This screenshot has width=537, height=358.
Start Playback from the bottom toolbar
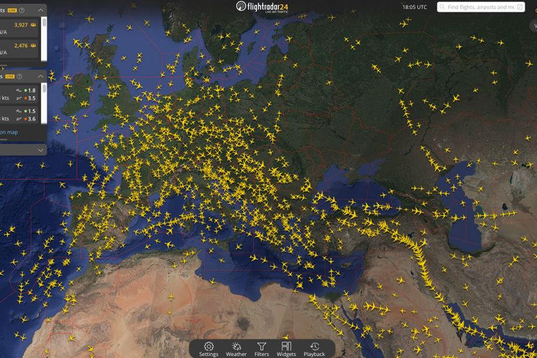[x=314, y=349]
